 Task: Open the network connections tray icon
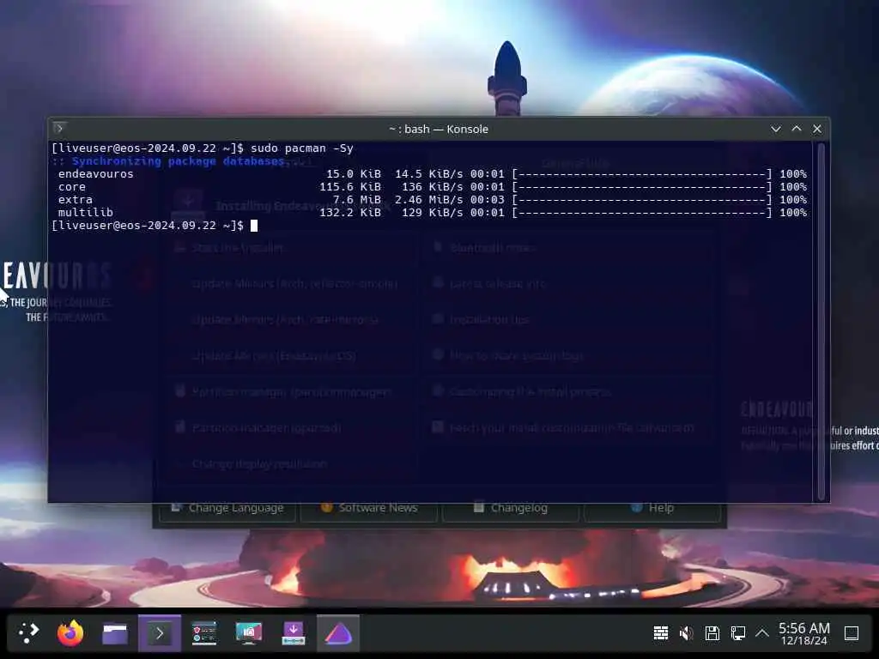[x=737, y=633]
